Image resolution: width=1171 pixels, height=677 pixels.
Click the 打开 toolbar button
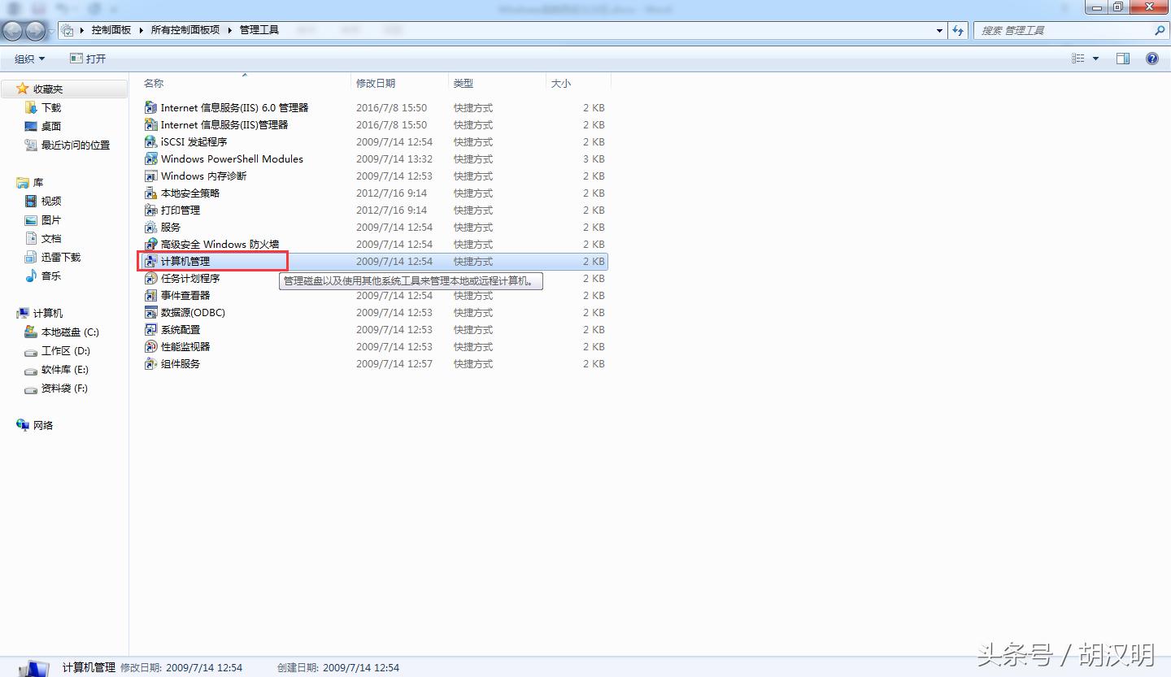click(x=88, y=59)
